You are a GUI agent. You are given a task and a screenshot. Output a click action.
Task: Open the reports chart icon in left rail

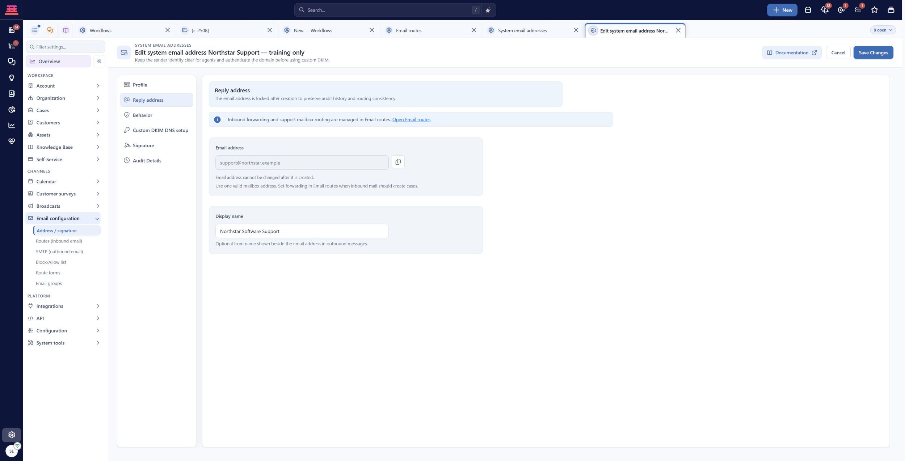pyautogui.click(x=12, y=125)
